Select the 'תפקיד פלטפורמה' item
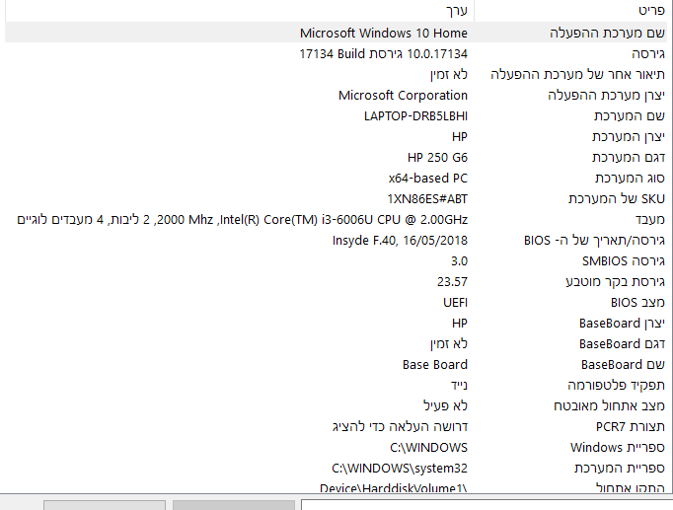Viewport: 673px width, 510px height. (x=617, y=385)
